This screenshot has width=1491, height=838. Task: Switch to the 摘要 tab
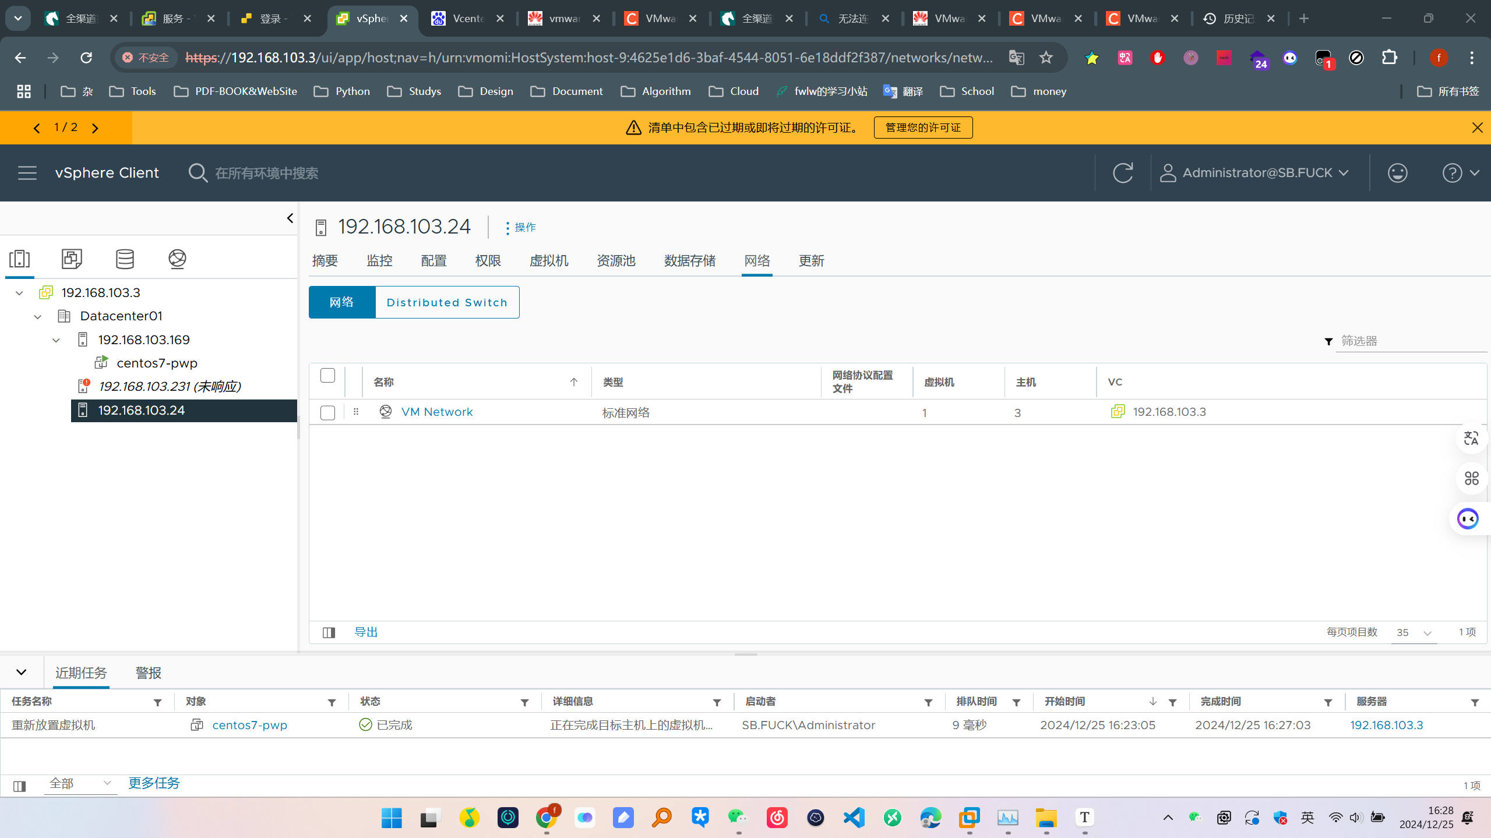(x=325, y=261)
